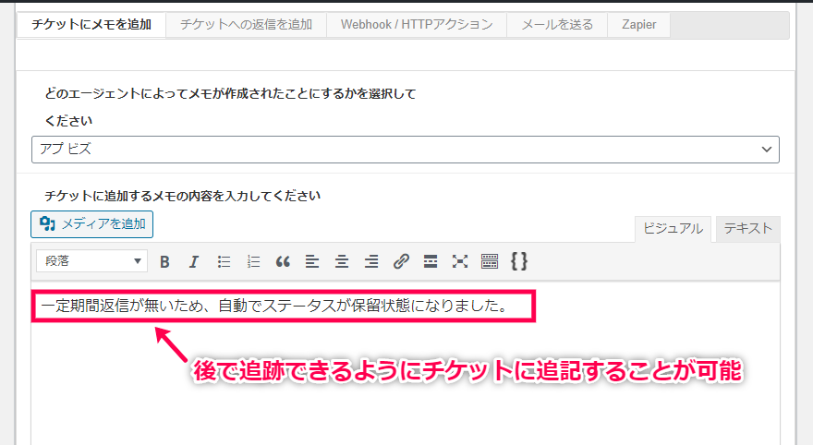Open the Zapier tab

pos(638,24)
